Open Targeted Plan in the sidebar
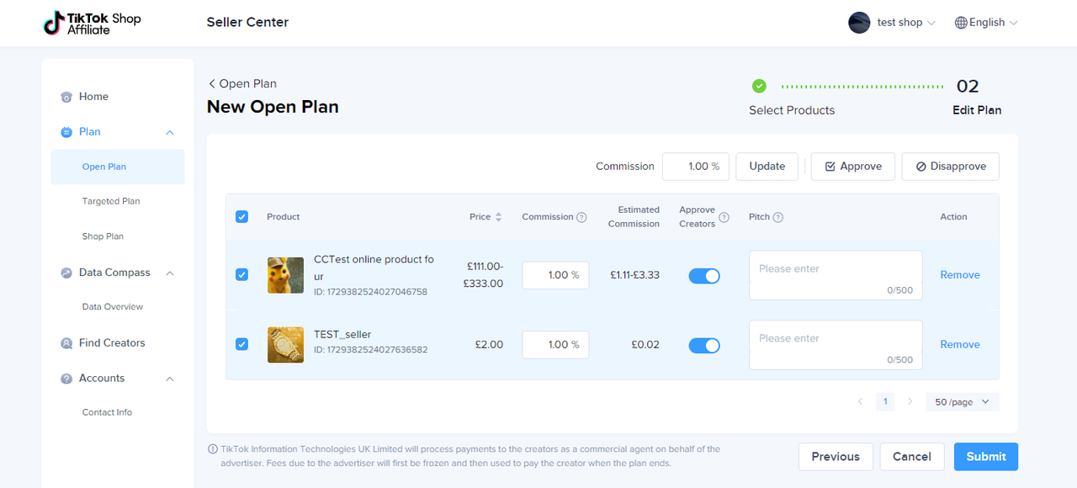The image size is (1077, 488). 111,201
